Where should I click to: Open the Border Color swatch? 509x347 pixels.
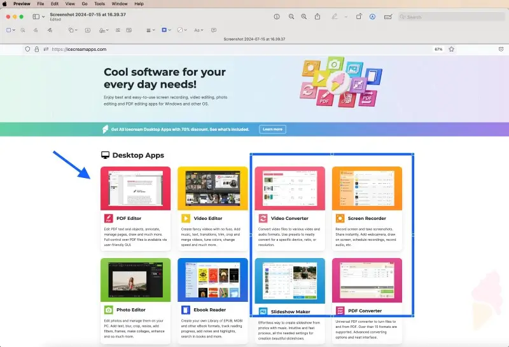coord(166,30)
